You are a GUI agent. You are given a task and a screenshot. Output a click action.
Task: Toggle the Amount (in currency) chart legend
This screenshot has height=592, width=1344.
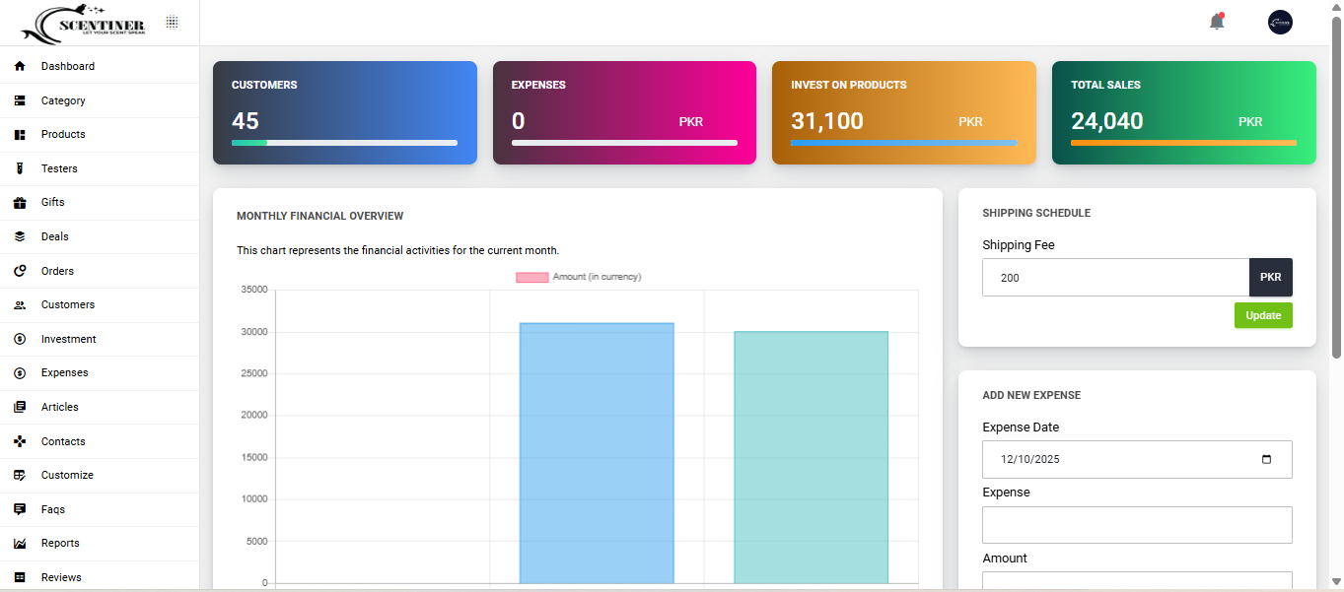pos(578,277)
